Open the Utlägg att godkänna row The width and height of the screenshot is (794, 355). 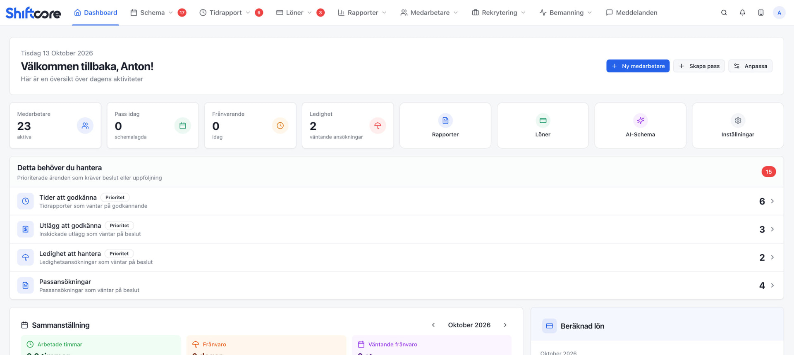tap(397, 229)
